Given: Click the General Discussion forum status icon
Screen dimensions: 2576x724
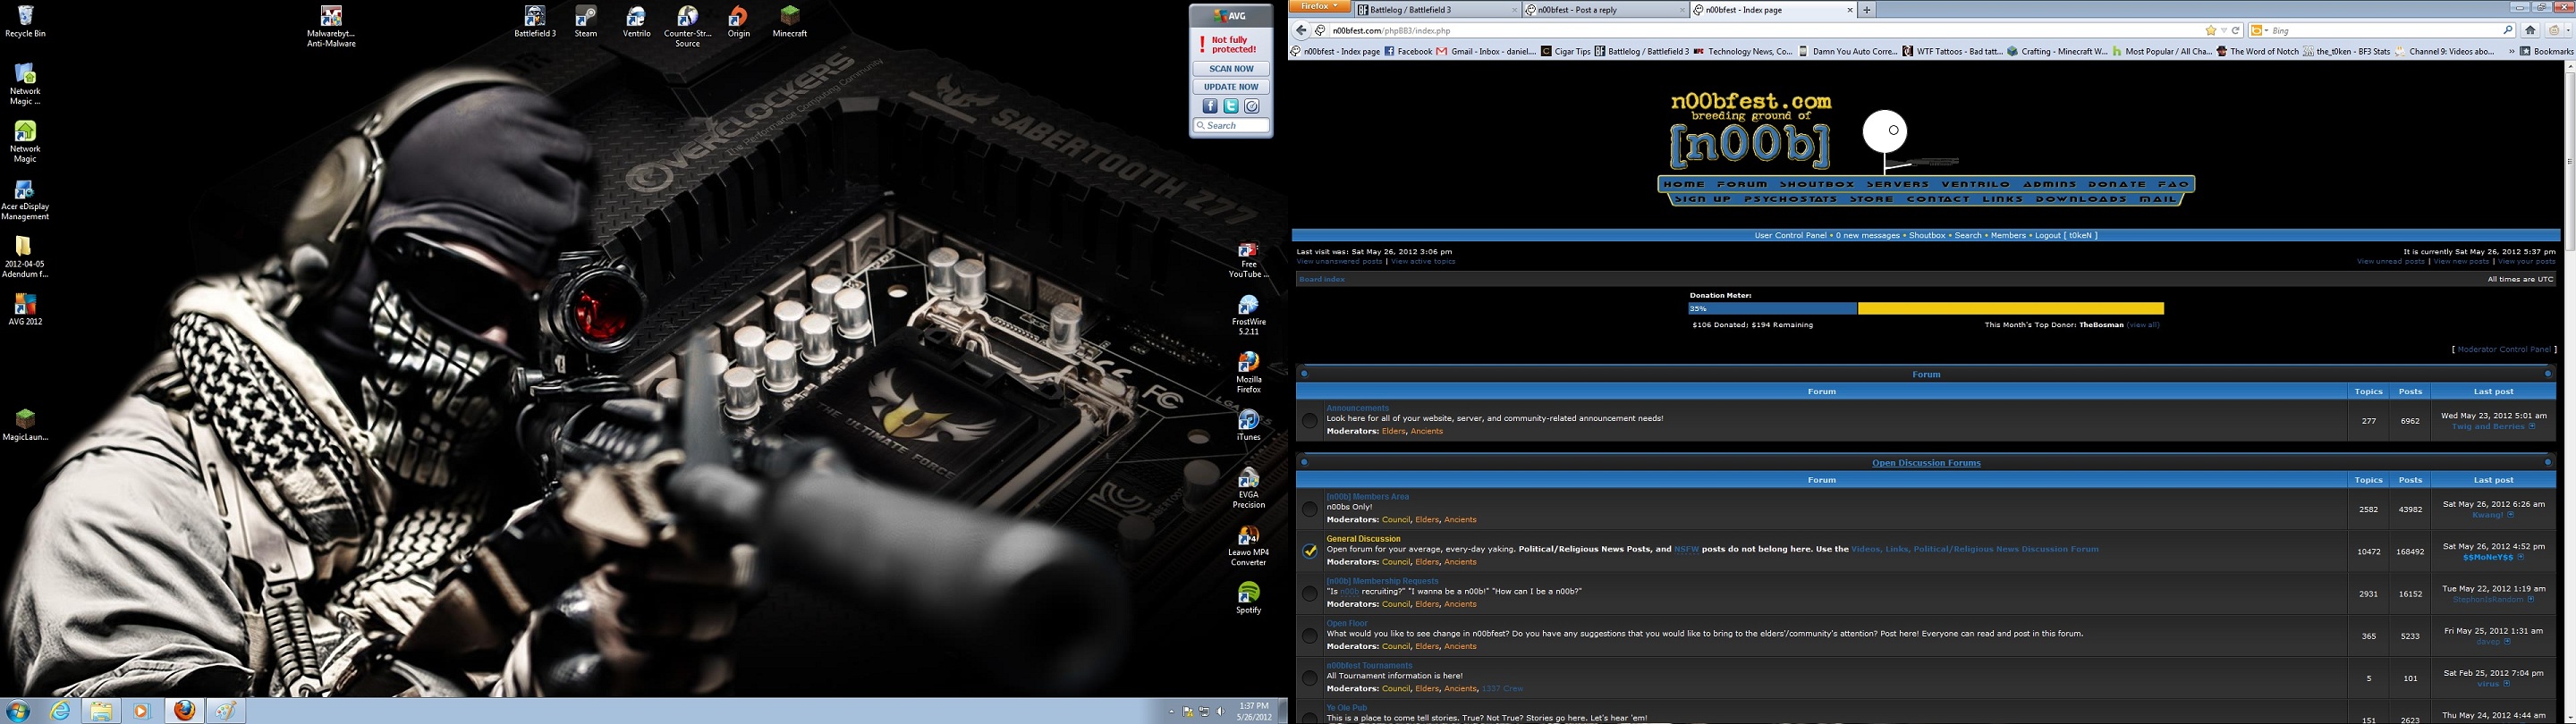Looking at the screenshot, I should pyautogui.click(x=1310, y=551).
